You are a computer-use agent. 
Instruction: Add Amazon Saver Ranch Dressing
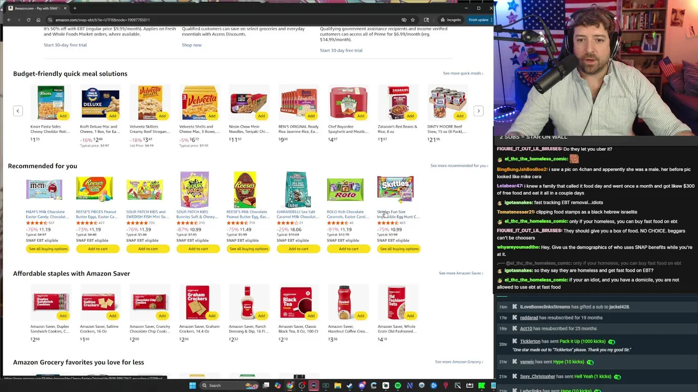coord(262,316)
